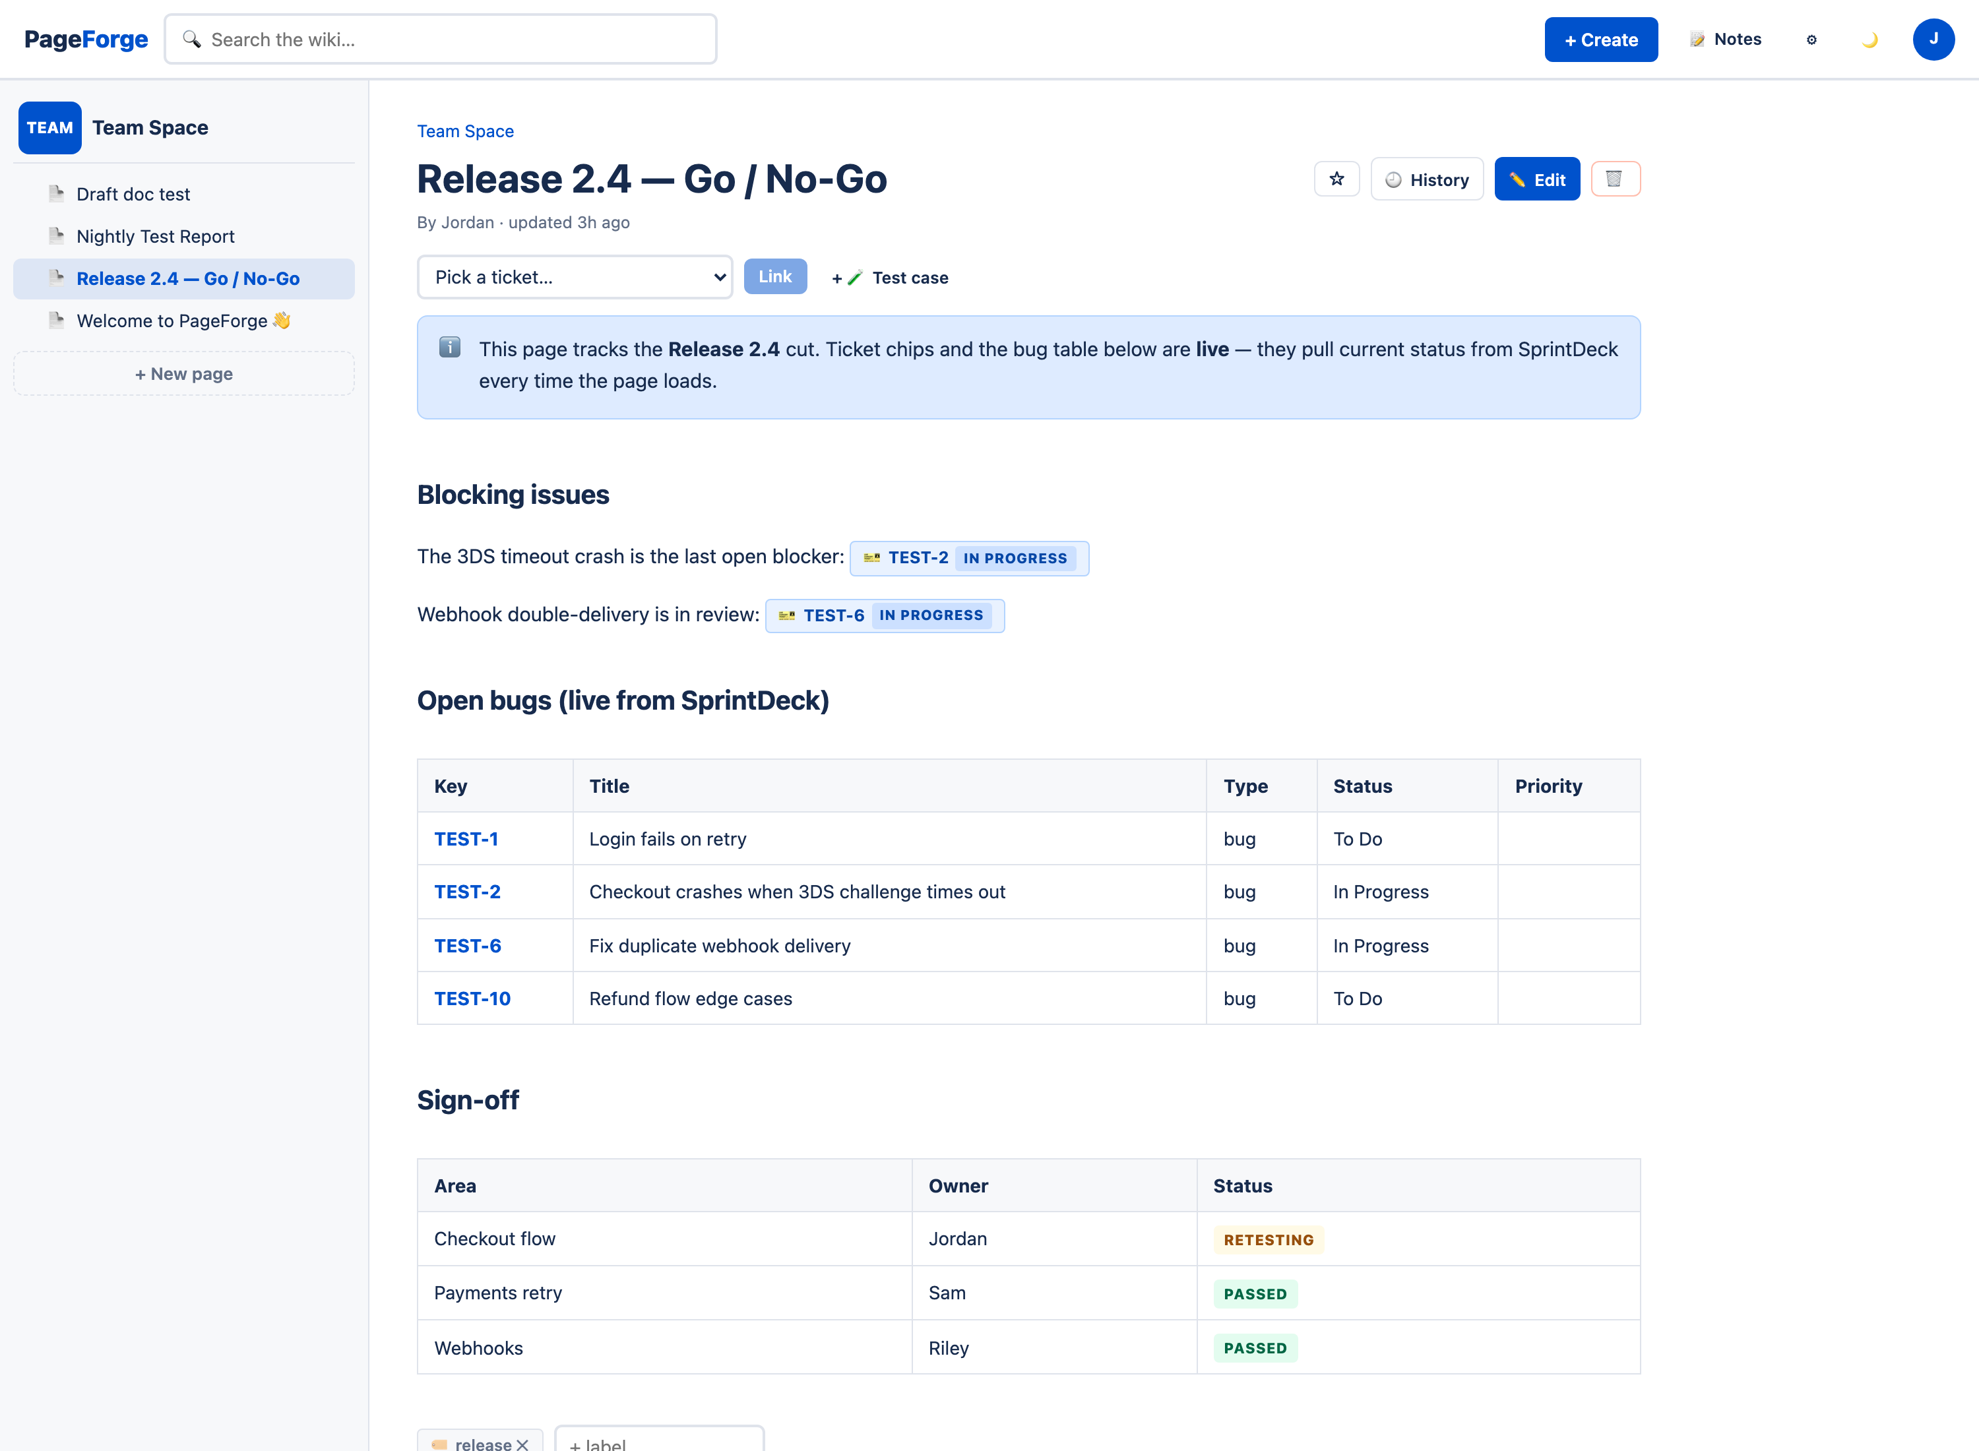Click the 'By Jordan · updated 3h ago' byline
Image resolution: width=1979 pixels, height=1451 pixels.
[x=524, y=222]
